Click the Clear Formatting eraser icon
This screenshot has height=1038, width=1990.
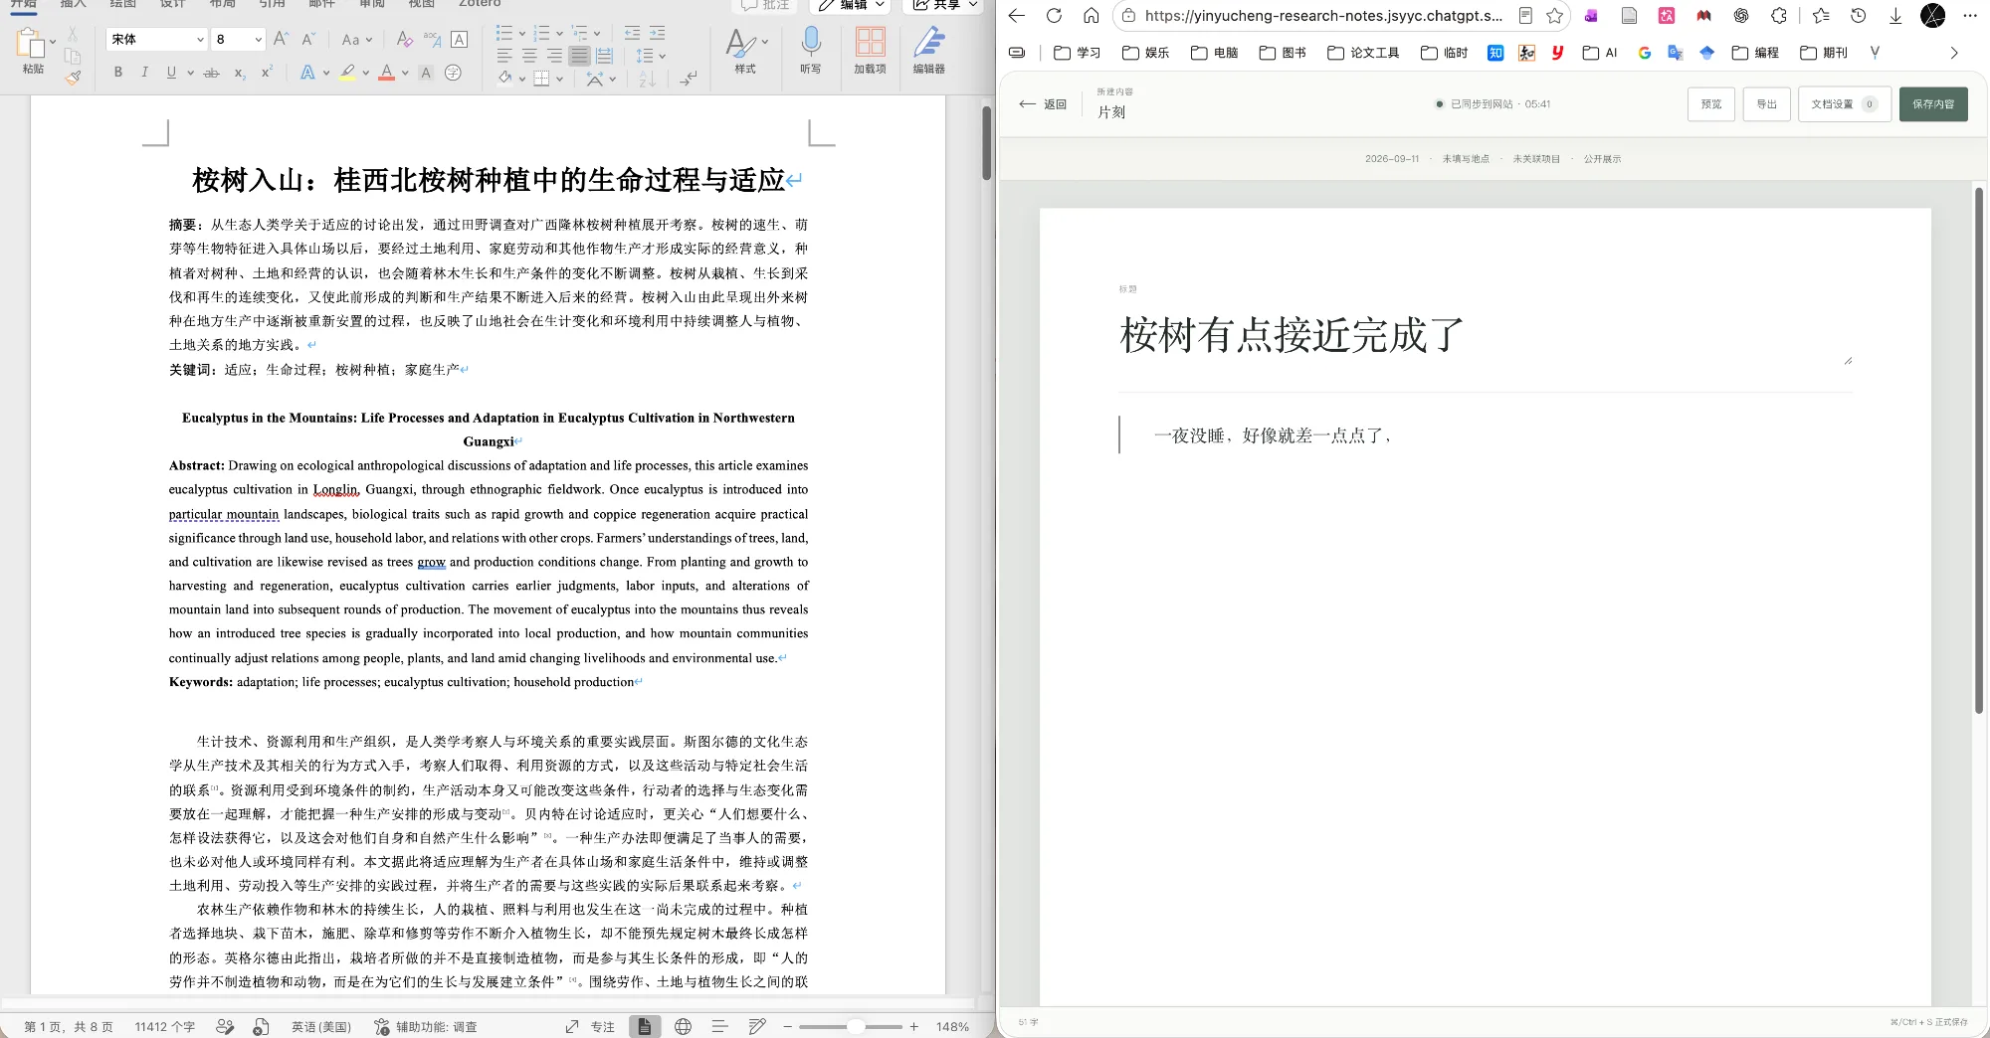click(x=404, y=39)
